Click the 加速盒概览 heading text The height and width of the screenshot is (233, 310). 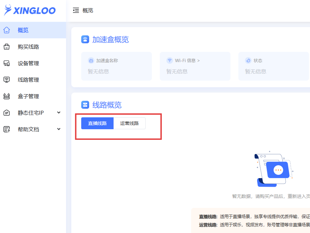pos(111,39)
